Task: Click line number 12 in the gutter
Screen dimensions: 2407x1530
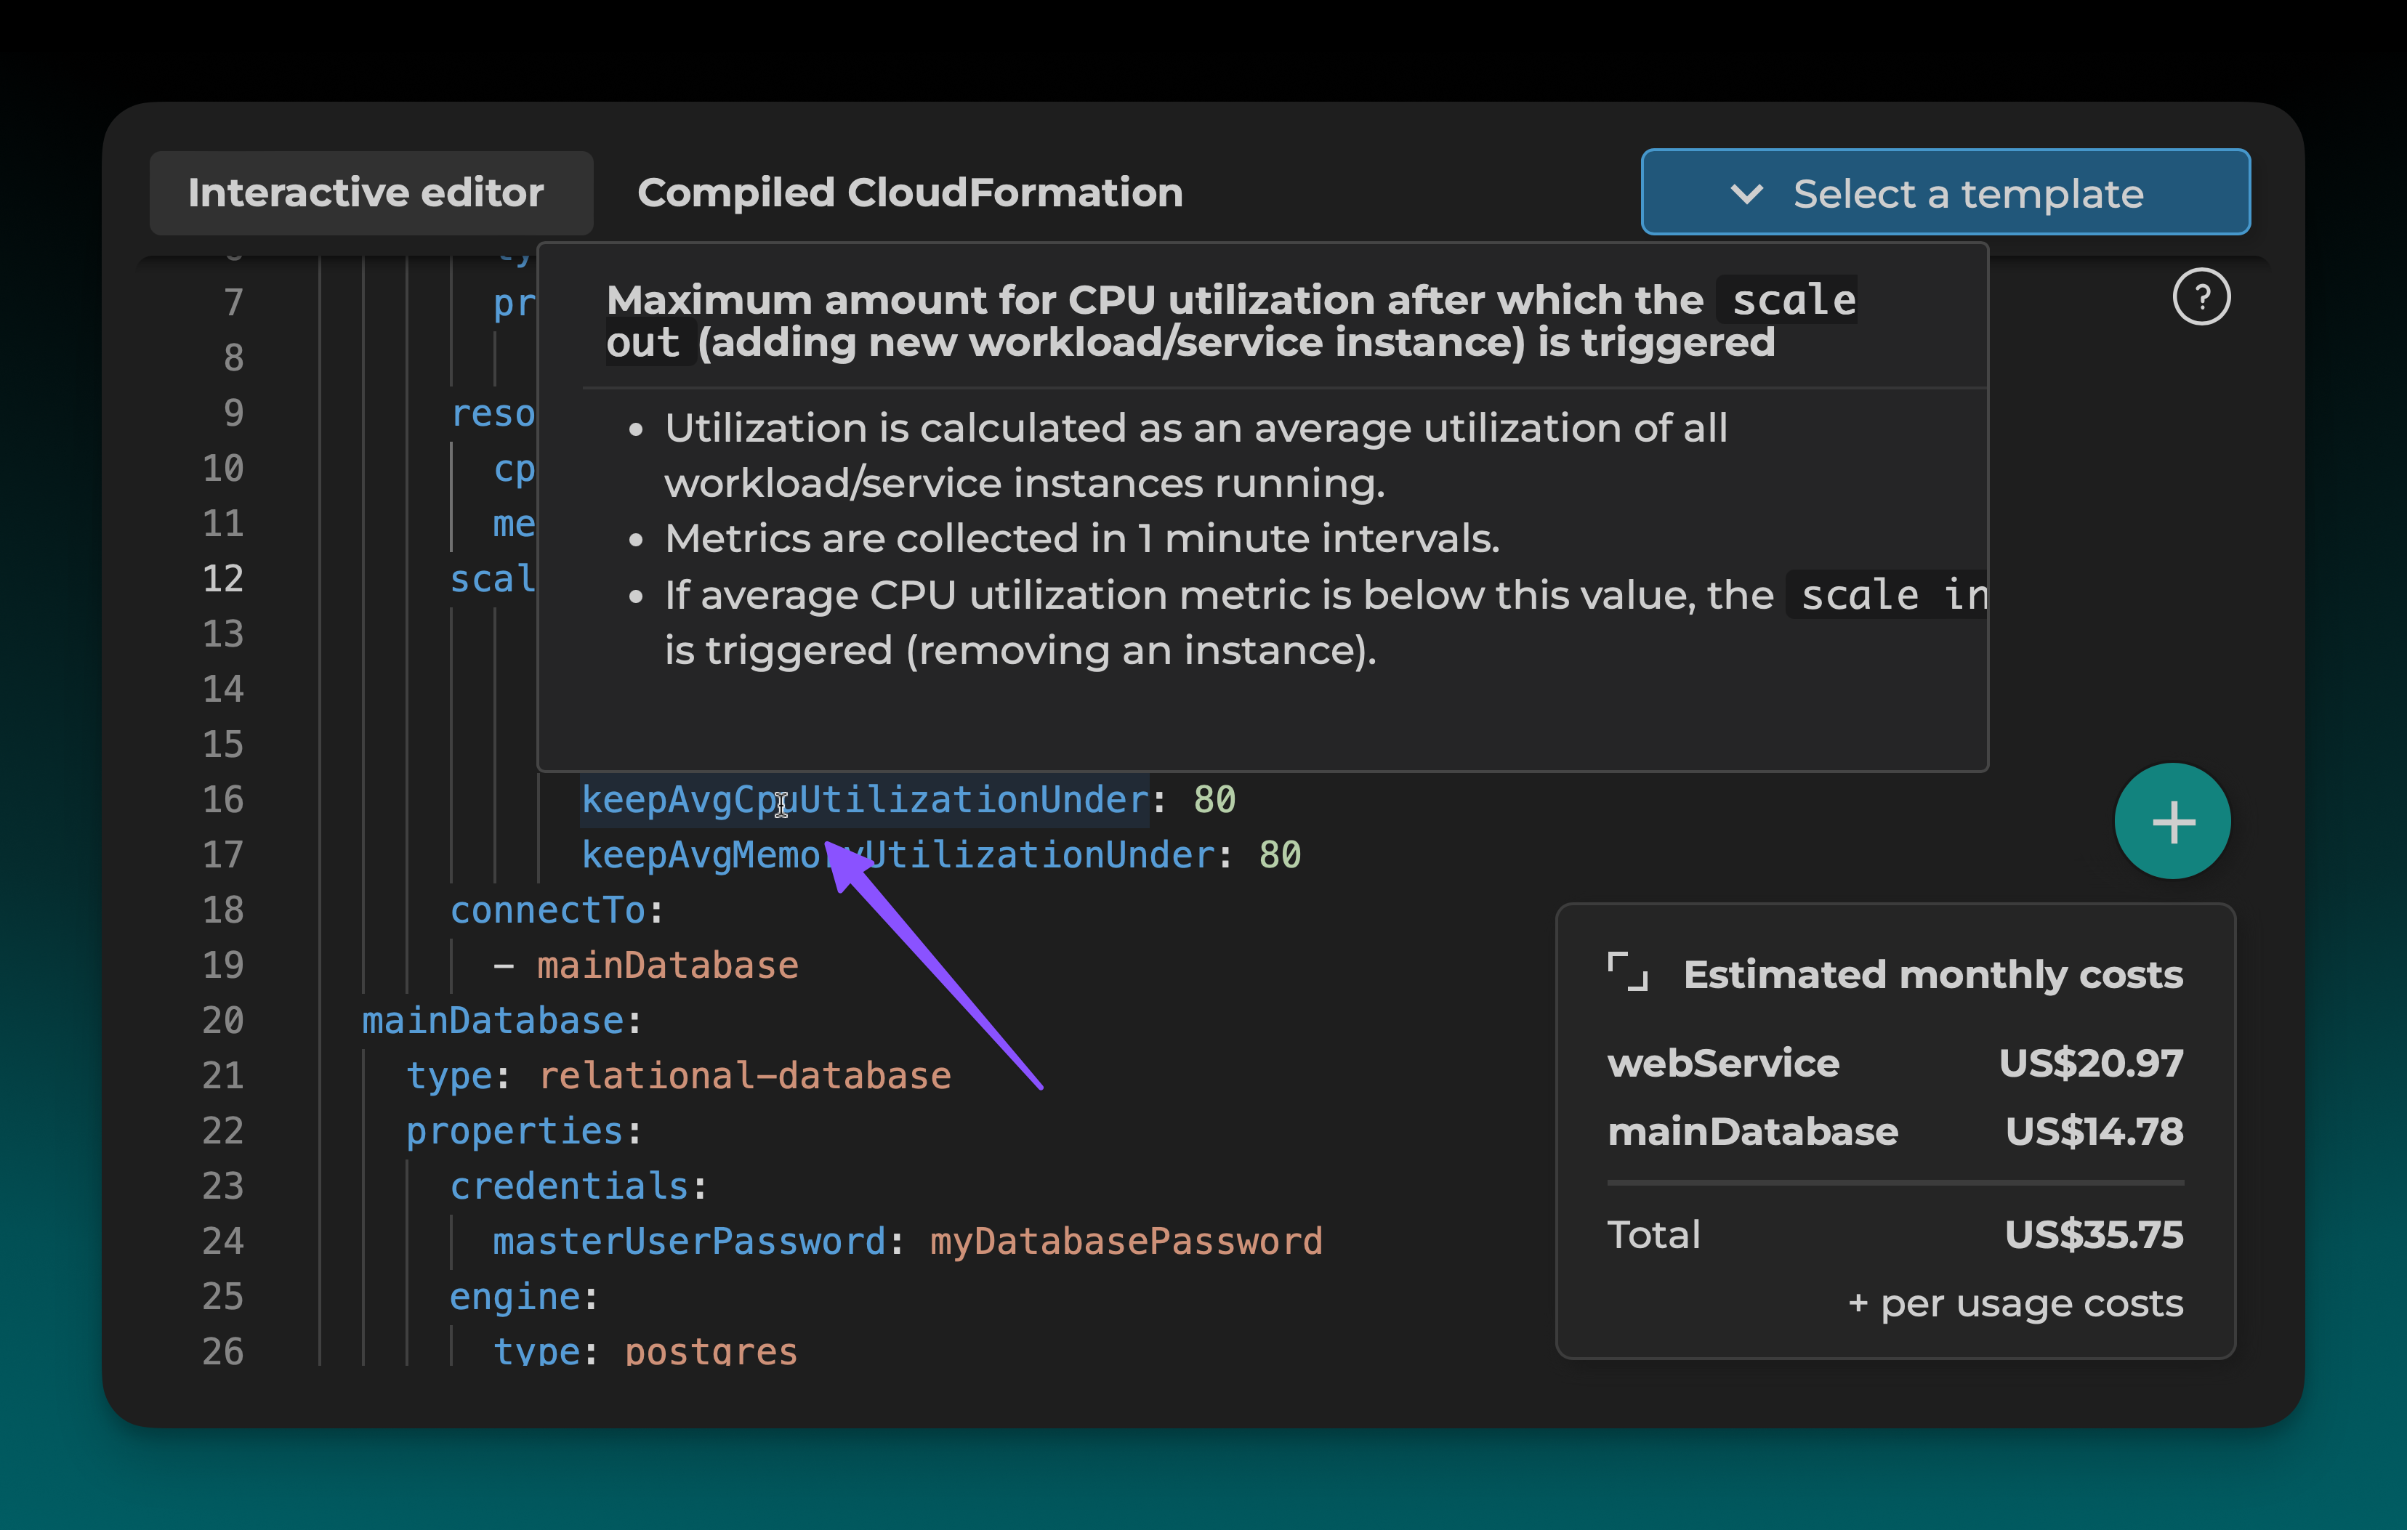Action: 223,578
